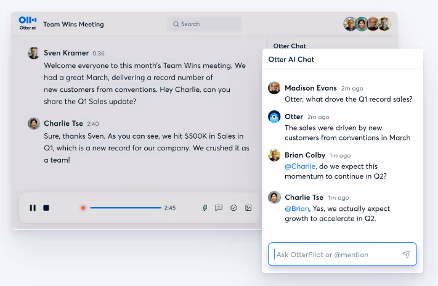Pause the recording playback
The image size is (438, 286).
33,208
